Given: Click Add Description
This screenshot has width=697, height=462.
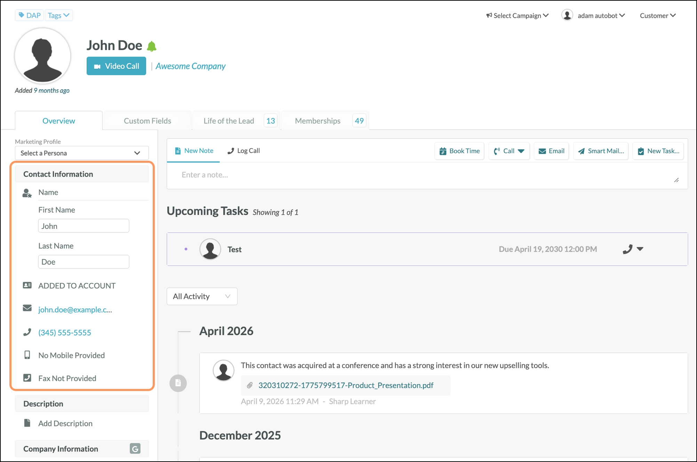Looking at the screenshot, I should 65,423.
